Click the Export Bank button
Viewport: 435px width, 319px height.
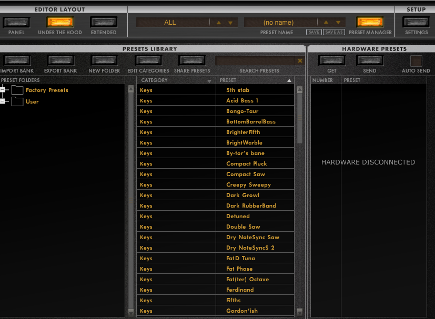coord(60,60)
